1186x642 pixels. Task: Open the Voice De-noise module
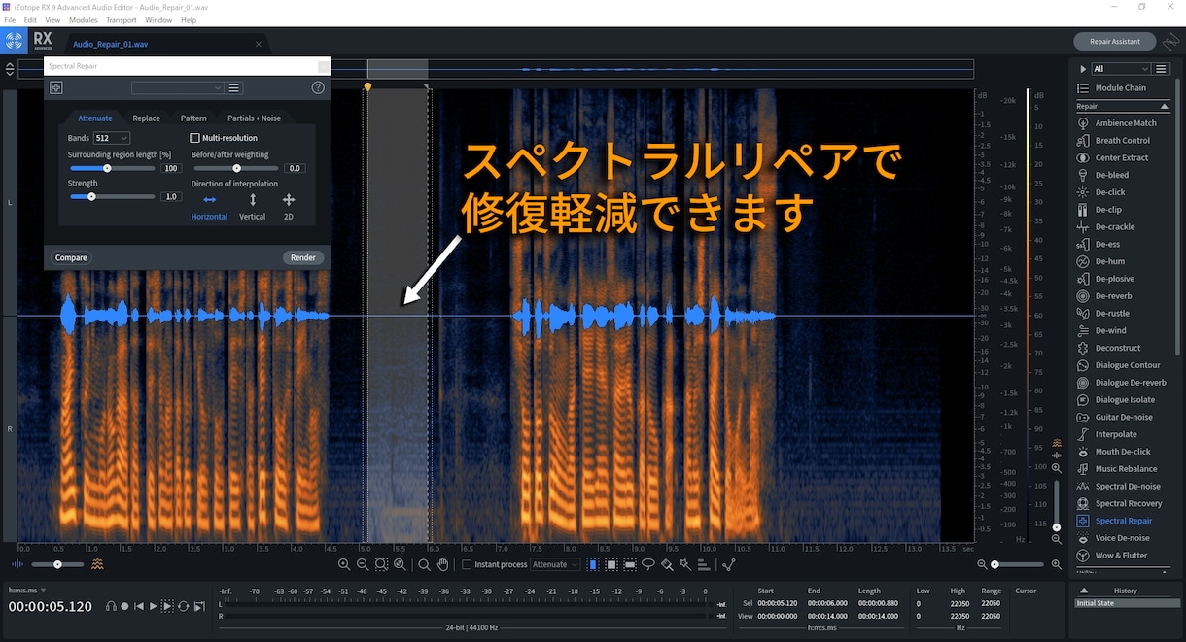[x=1123, y=538]
